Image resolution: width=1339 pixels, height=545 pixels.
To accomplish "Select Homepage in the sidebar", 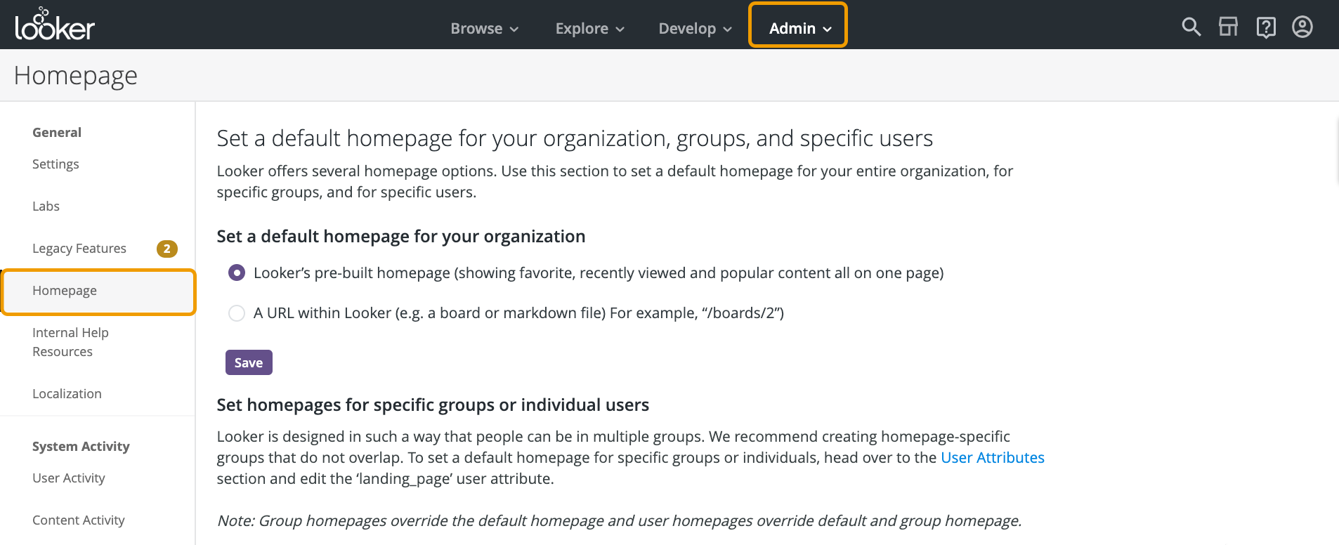I will [x=65, y=291].
